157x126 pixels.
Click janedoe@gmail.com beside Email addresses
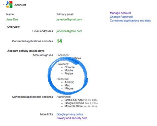[69, 31]
